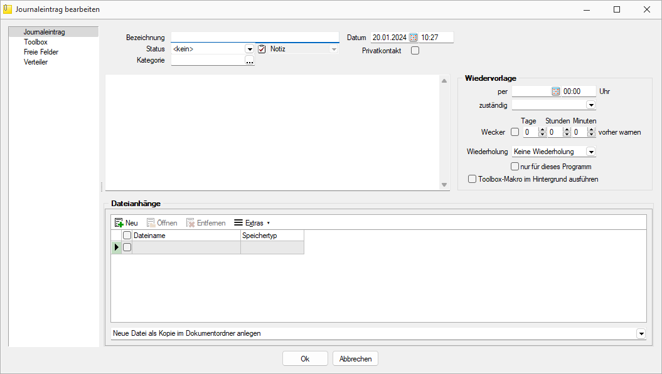Decrease the Stunden spinner value
The image size is (662, 374).
567,135
